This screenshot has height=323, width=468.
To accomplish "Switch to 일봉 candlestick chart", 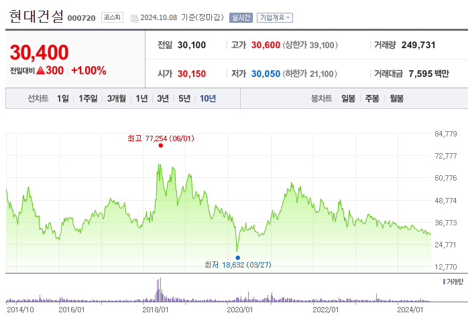I will (348, 98).
